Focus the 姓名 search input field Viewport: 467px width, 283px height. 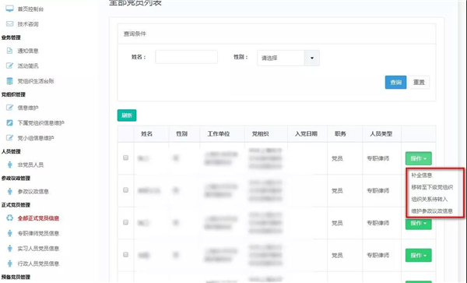[187, 57]
